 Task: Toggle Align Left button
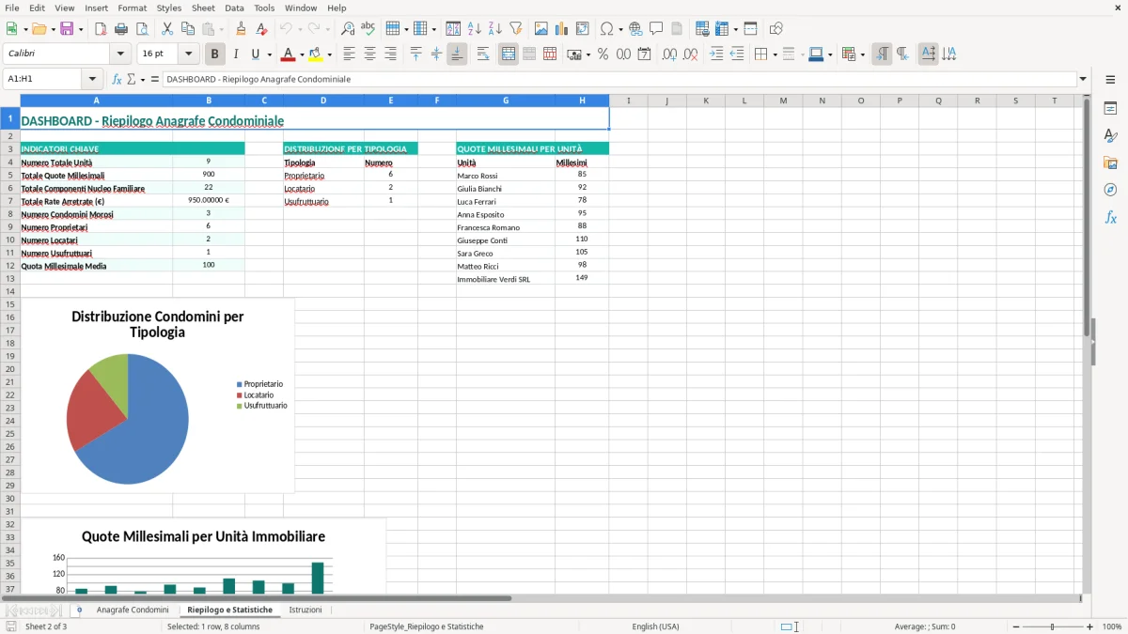tap(349, 54)
